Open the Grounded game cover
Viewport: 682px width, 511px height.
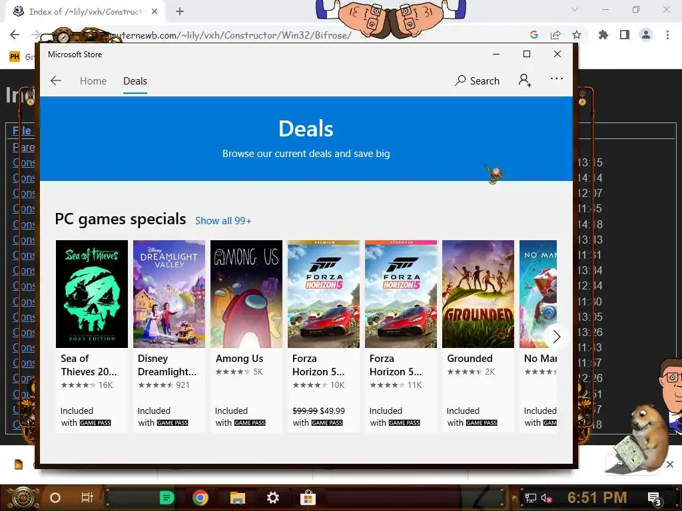click(478, 293)
